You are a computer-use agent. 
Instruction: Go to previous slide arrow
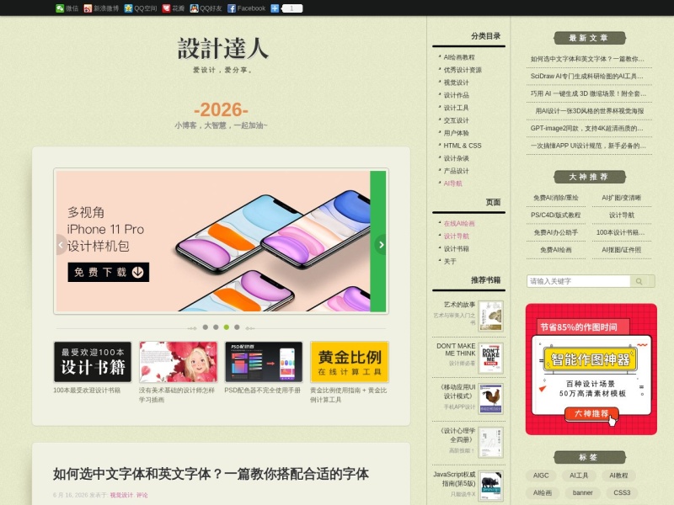coord(61,245)
